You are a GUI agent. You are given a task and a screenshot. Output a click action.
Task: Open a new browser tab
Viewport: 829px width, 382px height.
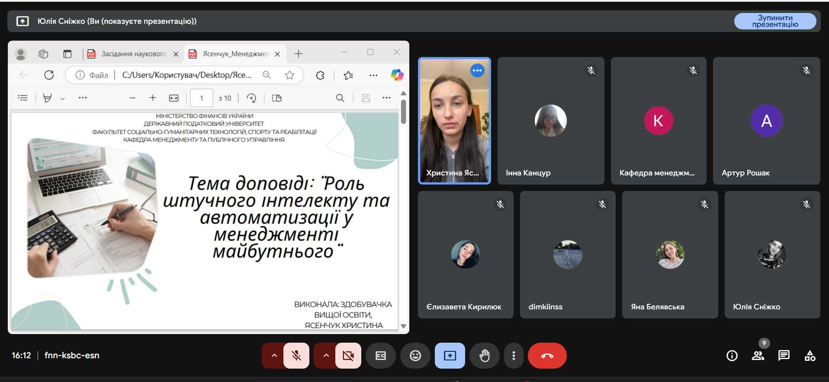(299, 54)
